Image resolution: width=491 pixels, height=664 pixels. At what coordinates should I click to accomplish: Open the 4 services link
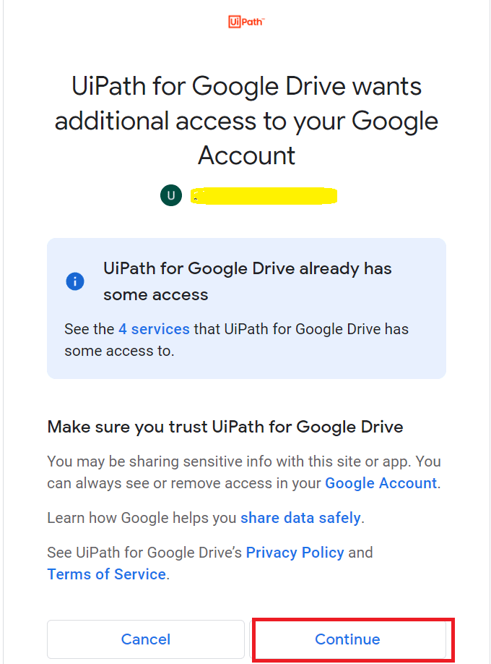click(x=154, y=329)
